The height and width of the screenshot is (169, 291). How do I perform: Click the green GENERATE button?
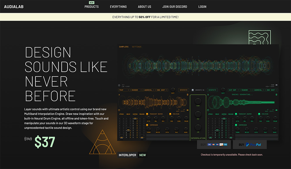[212, 90]
